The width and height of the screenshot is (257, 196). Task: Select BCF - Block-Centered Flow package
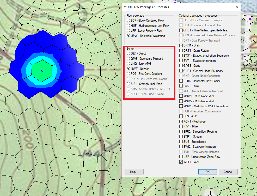(128, 21)
